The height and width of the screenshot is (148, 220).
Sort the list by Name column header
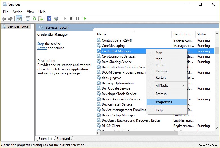coord(102,34)
